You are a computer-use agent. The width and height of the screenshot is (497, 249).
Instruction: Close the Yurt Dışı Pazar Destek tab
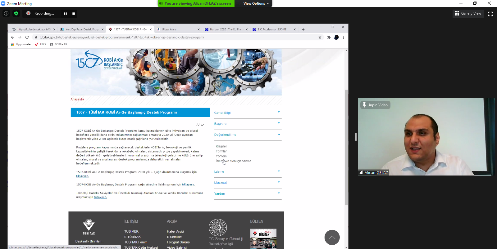pos(103,29)
